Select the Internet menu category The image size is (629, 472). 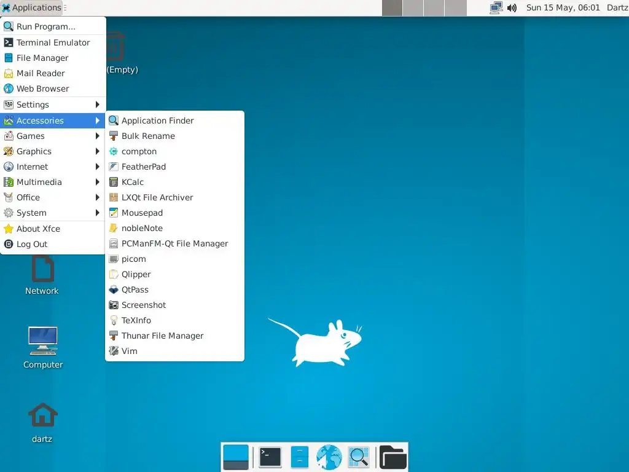pos(53,167)
